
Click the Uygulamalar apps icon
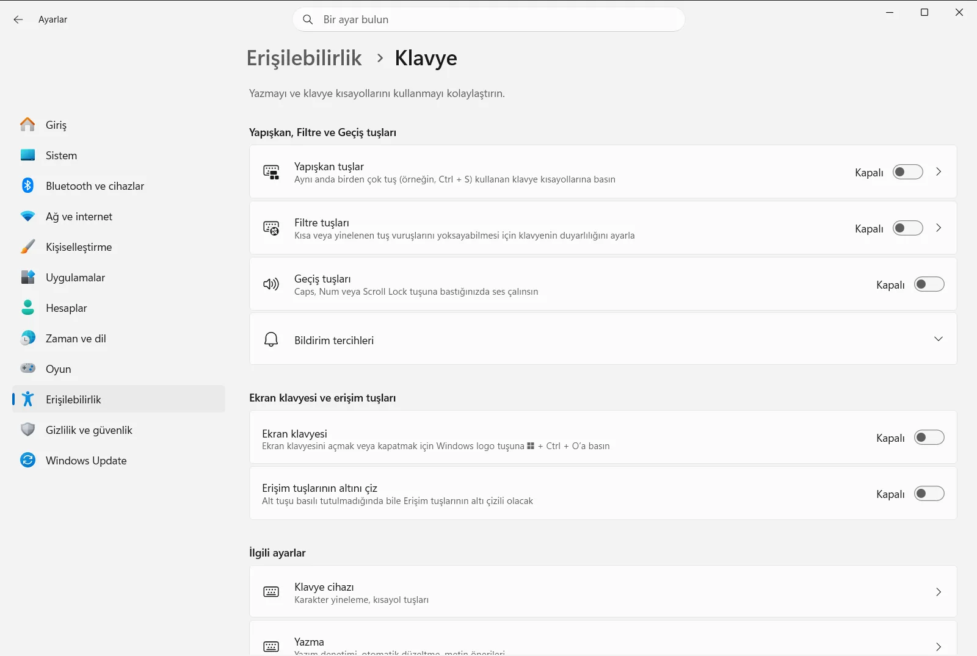pyautogui.click(x=27, y=277)
